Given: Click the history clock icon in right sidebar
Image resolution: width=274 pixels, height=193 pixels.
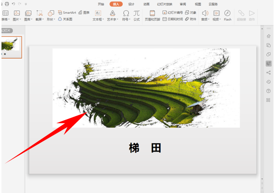Looking at the screenshot, I should tap(269, 82).
